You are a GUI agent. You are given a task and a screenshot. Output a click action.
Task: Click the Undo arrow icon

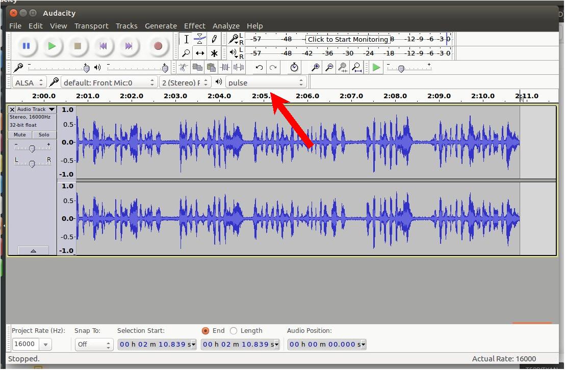[260, 67]
